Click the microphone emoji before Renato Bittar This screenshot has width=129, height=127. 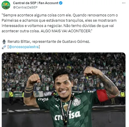pyautogui.click(x=4, y=42)
